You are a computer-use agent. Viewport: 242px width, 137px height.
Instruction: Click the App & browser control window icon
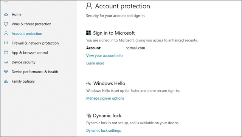coord(6,52)
